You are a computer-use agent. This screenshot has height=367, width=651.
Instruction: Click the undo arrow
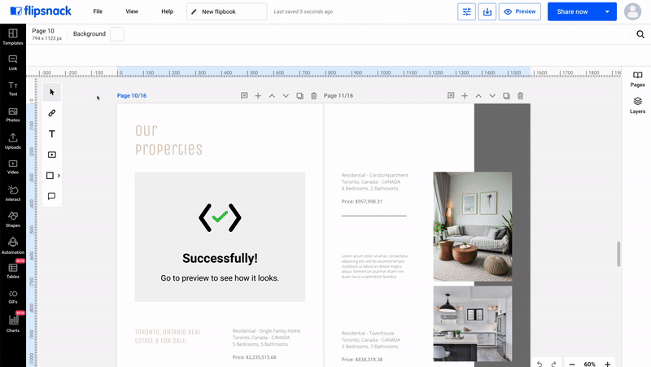(x=540, y=364)
